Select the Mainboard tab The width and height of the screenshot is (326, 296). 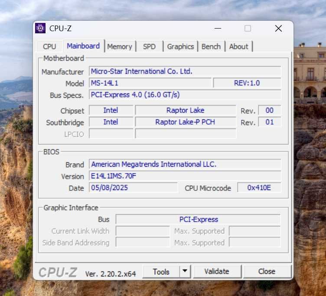(x=83, y=46)
